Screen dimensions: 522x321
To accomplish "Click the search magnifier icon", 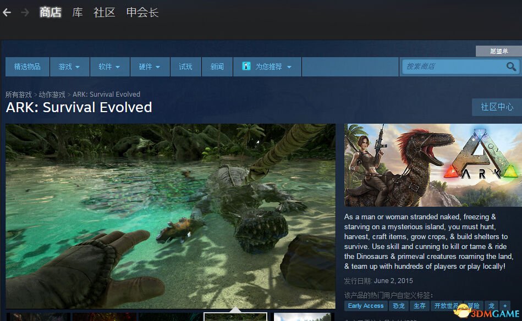I will click(x=511, y=67).
